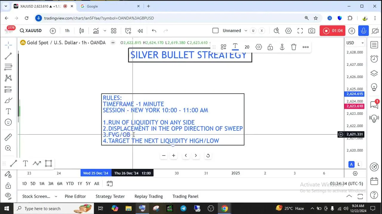This screenshot has width=382, height=214.
Task: Toggle log scale with the L button
Action: (359, 164)
